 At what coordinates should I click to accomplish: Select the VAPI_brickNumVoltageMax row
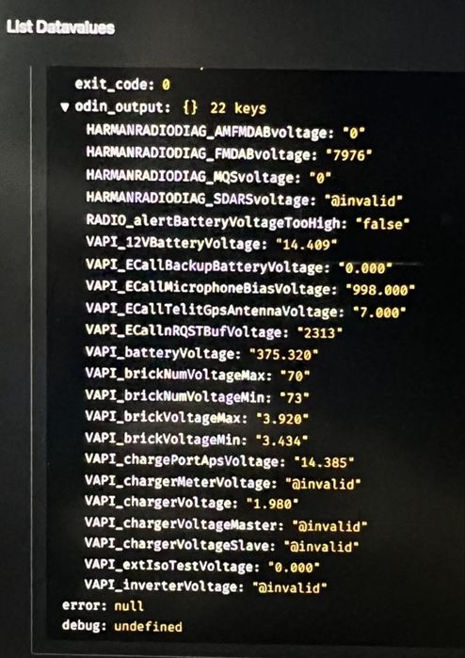(x=198, y=375)
